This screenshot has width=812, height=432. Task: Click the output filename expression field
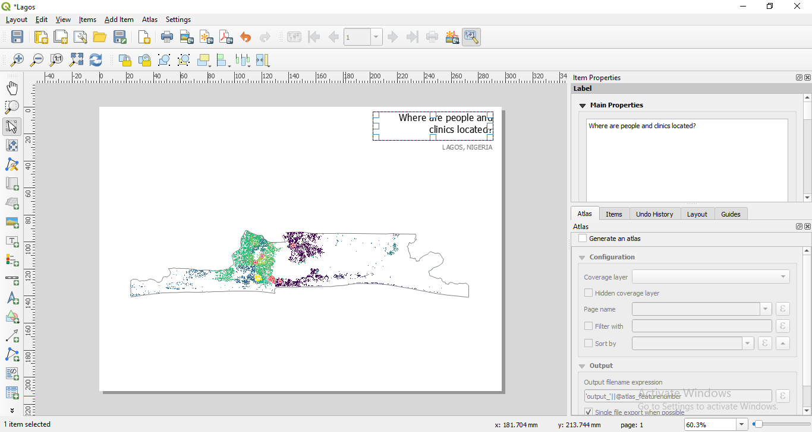pos(678,396)
